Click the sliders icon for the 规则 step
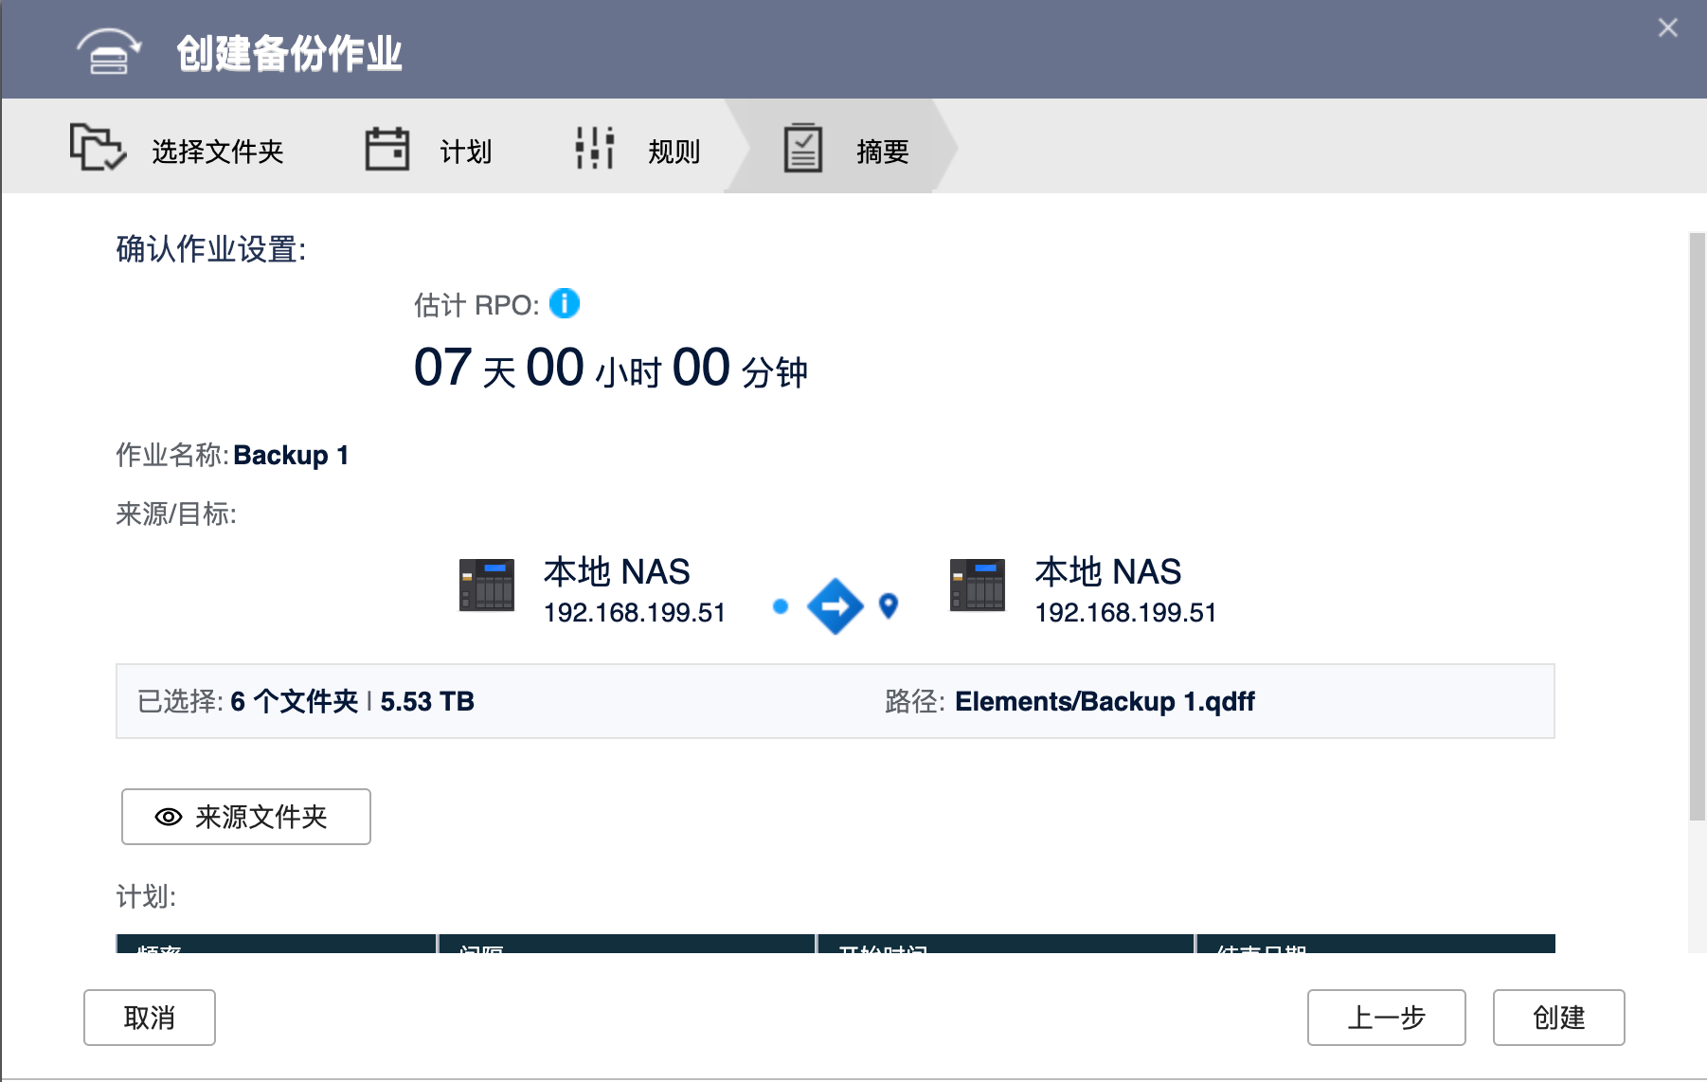1707x1082 pixels. [592, 148]
